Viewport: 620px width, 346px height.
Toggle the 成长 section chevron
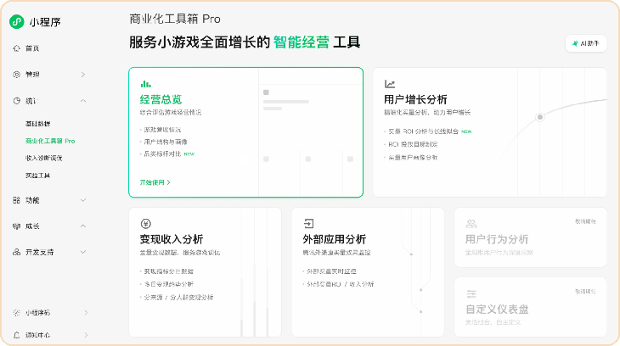[82, 226]
